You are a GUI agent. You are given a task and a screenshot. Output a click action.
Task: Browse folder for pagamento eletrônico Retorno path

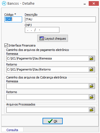[x=92, y=70]
